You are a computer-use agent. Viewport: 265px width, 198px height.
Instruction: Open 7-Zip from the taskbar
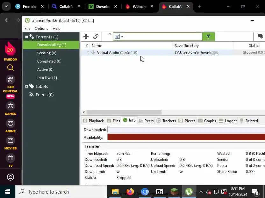click(160, 192)
